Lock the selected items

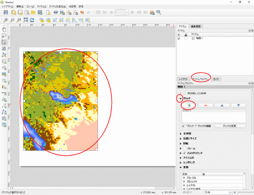42,20
